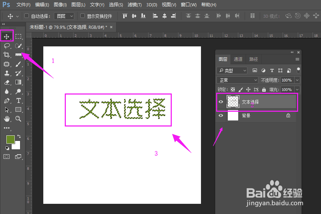Image resolution: width=321 pixels, height=214 pixels.
Task: Select the Quick Selection tool
Action: 18,46
